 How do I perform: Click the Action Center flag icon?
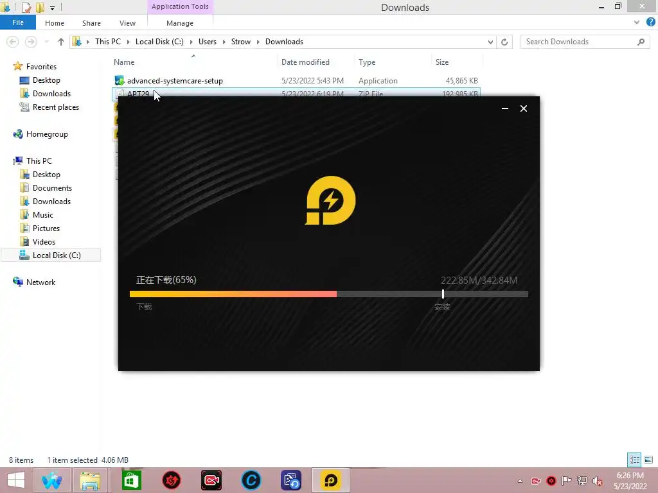(566, 481)
